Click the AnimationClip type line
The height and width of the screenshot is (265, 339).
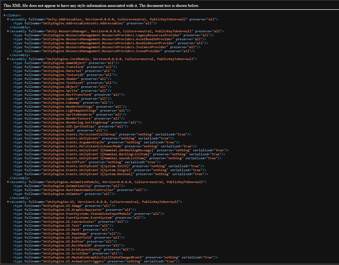tap(69, 186)
